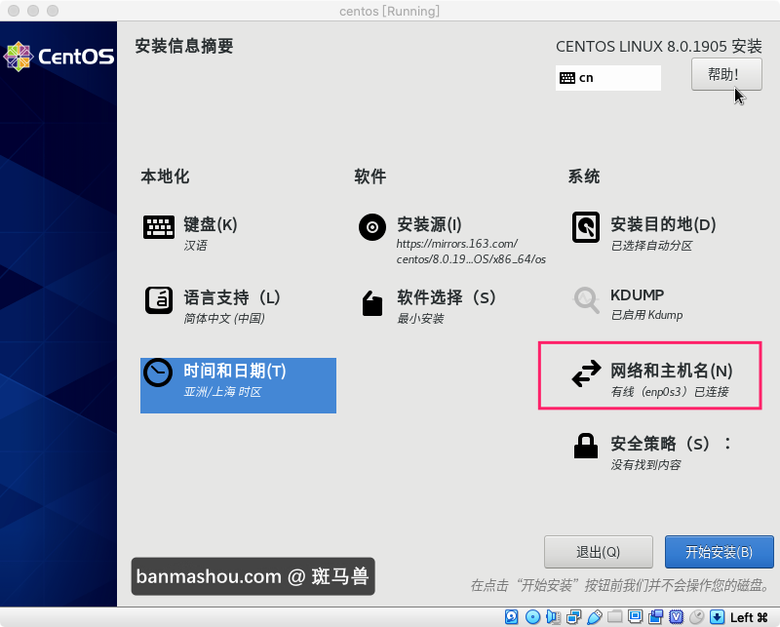Image resolution: width=780 pixels, height=627 pixels.
Task: Click the keyboard icon beside cn
Action: pos(567,78)
